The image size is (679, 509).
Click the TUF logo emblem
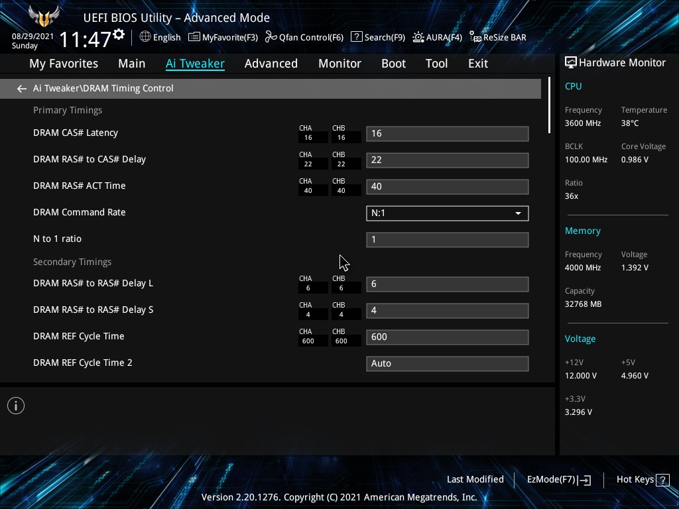coord(43,17)
